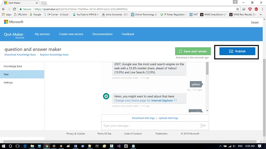Click the Chrome profile avatar icon

coord(235,2)
